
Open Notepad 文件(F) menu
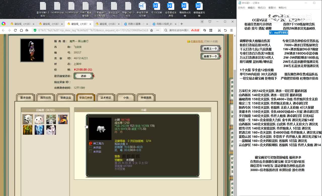(x=242, y=8)
